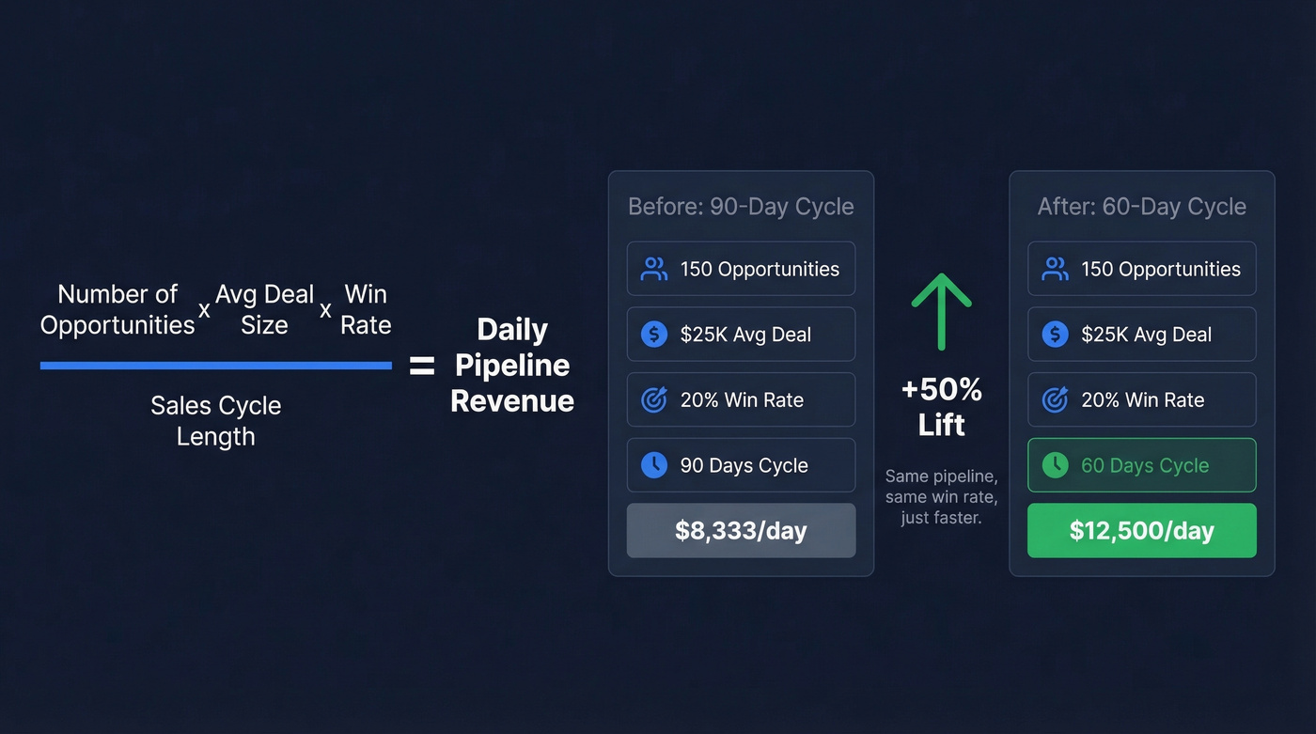Click the dollar icon in the Before card
1316x734 pixels.
click(x=653, y=335)
